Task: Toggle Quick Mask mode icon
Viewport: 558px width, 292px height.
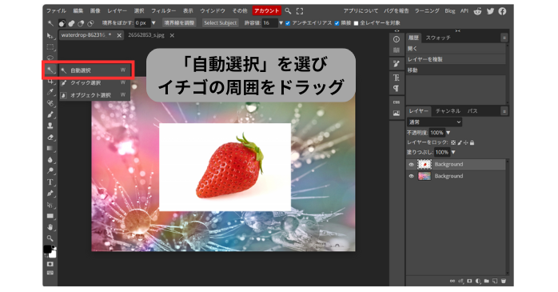Action: (x=50, y=264)
